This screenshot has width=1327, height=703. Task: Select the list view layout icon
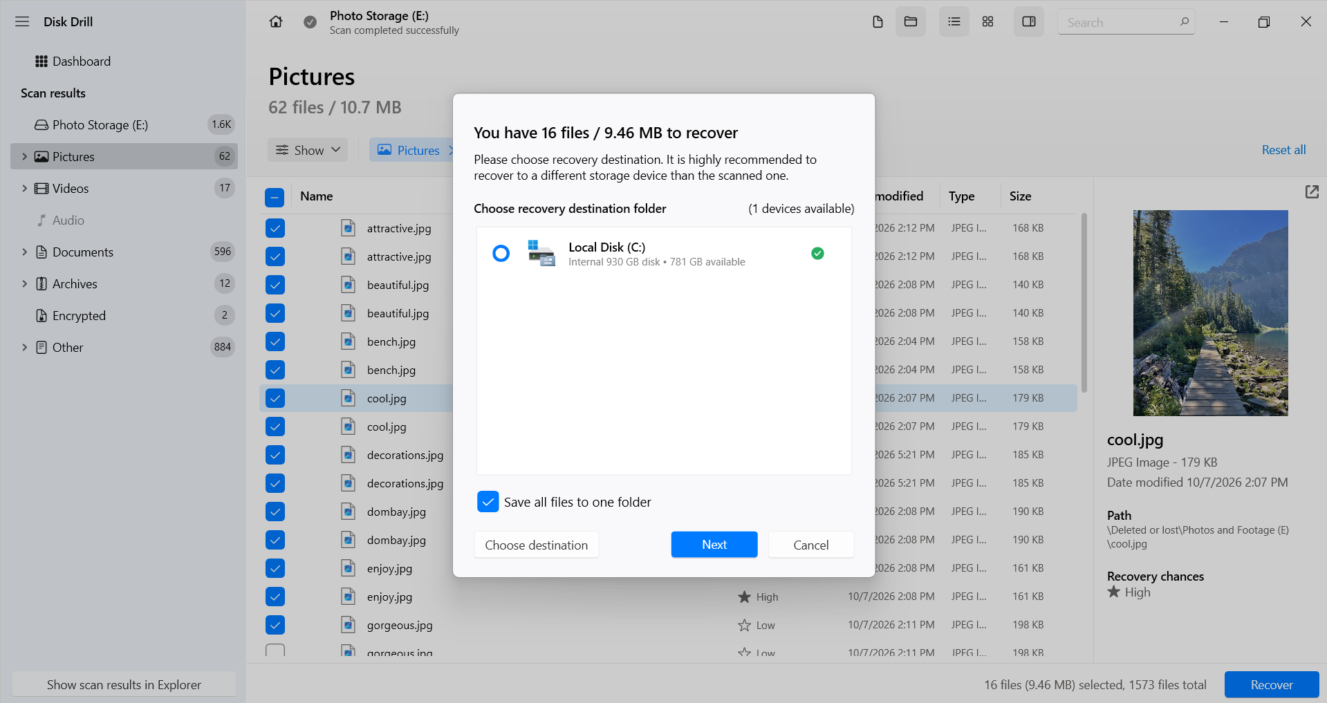954,22
